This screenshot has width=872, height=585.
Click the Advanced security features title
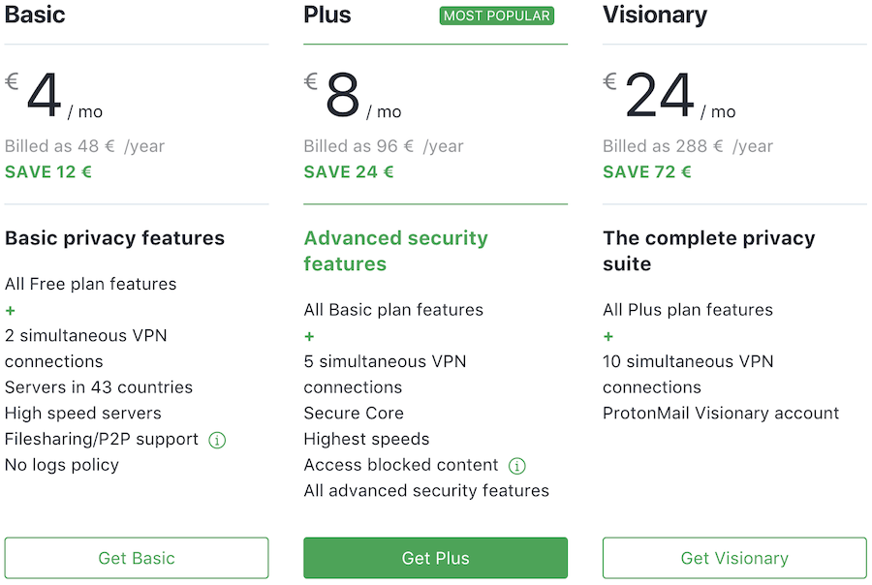click(x=395, y=251)
